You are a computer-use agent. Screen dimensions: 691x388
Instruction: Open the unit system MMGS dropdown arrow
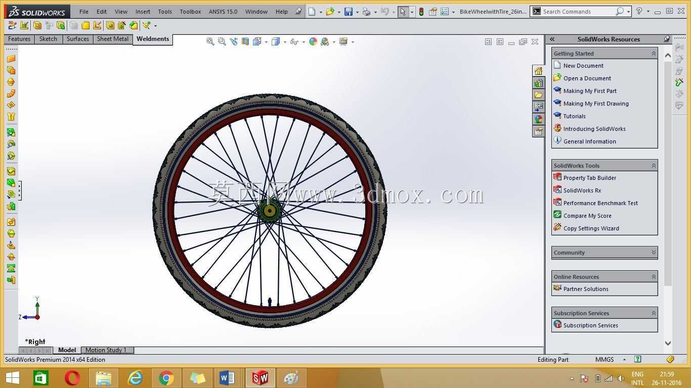(624, 360)
